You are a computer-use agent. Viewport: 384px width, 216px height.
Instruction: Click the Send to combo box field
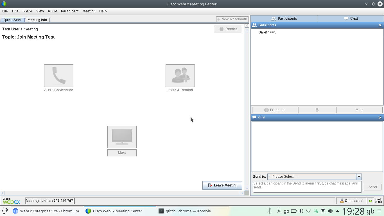[x=314, y=177]
